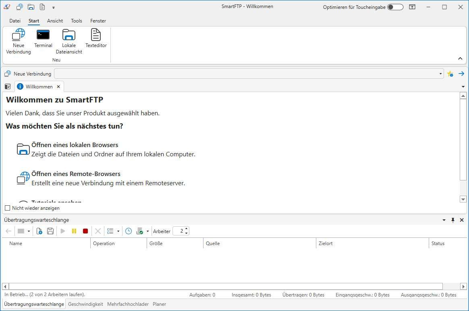Launch the Texteditor from the ribbon

pyautogui.click(x=96, y=39)
